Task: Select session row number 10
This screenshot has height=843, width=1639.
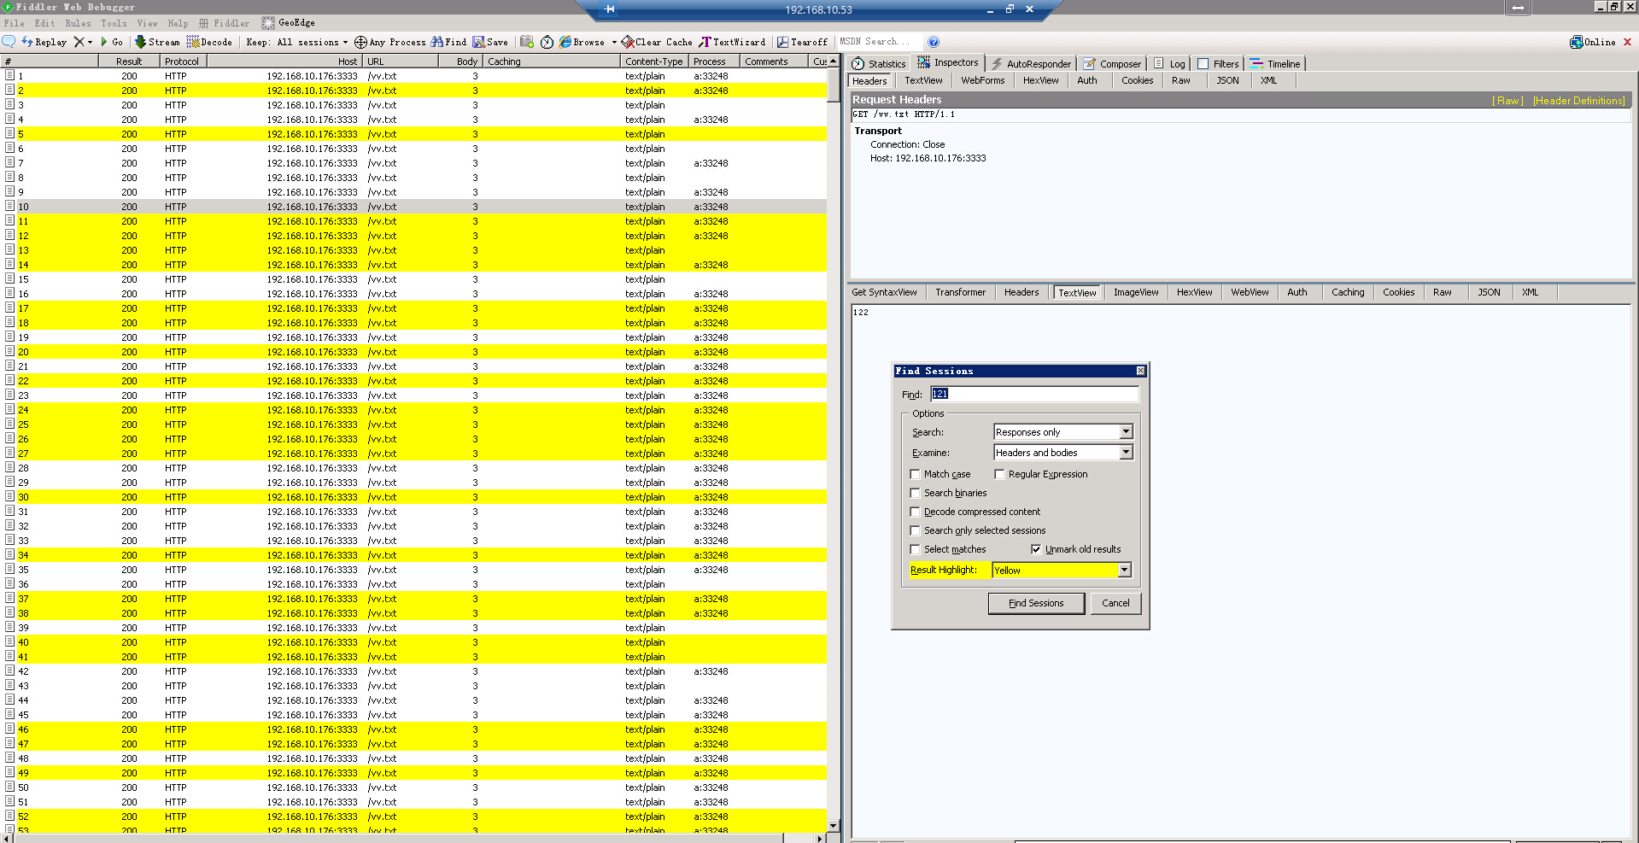Action: (414, 207)
